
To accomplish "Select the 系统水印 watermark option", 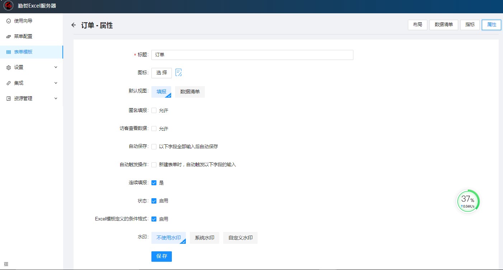I will 204,238.
